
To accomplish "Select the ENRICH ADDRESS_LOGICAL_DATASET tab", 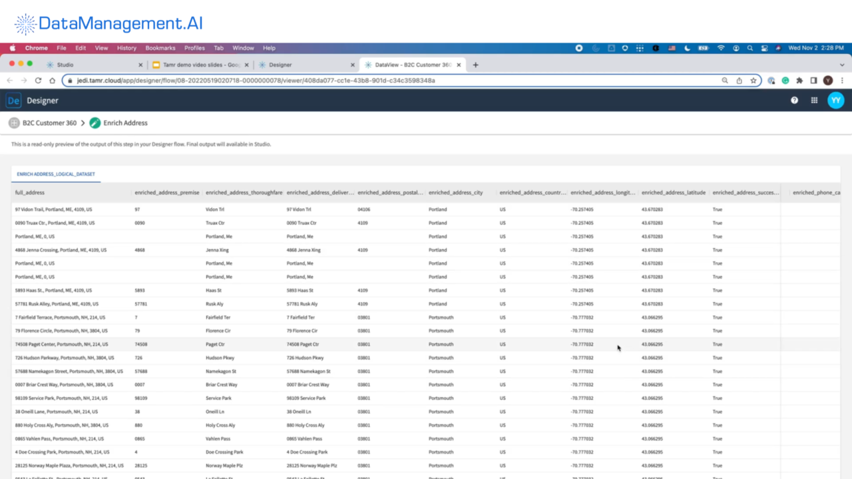I will point(56,174).
